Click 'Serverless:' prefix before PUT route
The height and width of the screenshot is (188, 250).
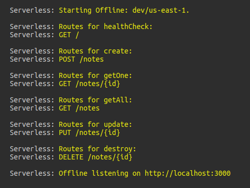[32, 132]
